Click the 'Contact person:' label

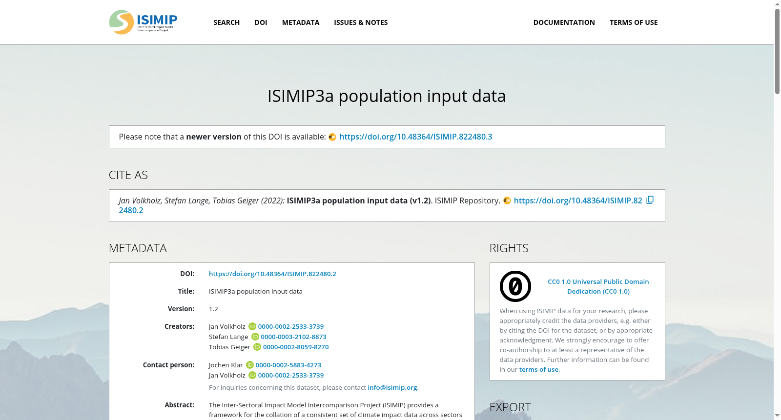point(168,365)
